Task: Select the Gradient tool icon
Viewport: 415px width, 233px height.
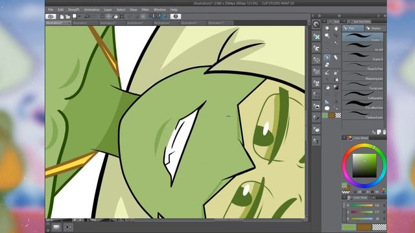Action: click(336, 87)
